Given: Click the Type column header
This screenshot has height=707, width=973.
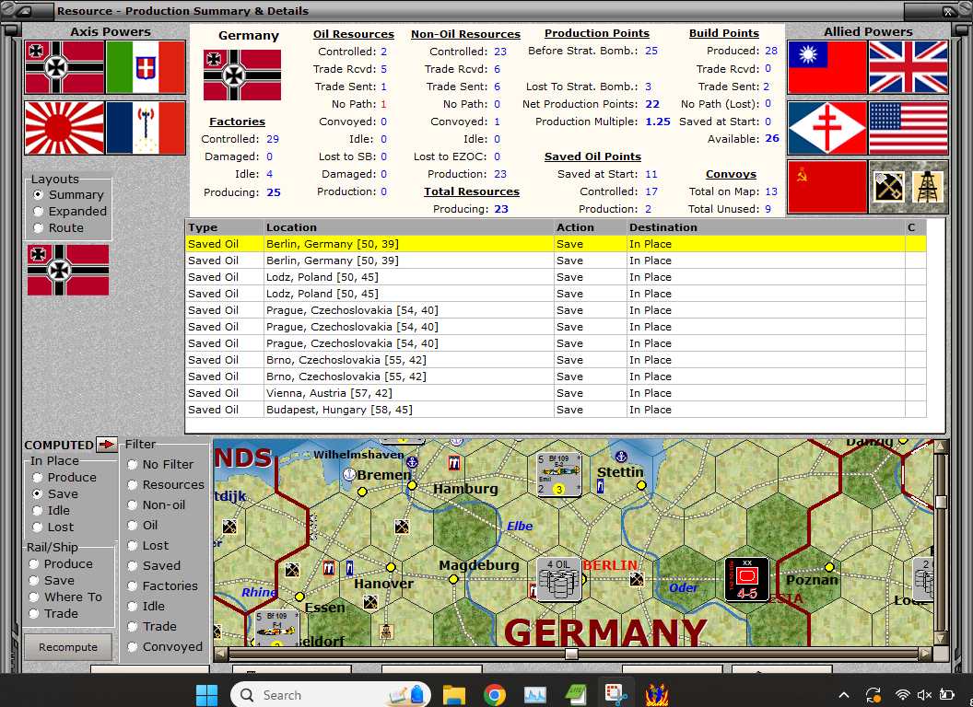Looking at the screenshot, I should pos(225,227).
